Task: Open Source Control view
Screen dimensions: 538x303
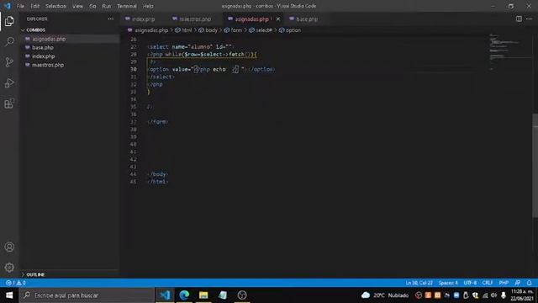Action: (9, 62)
